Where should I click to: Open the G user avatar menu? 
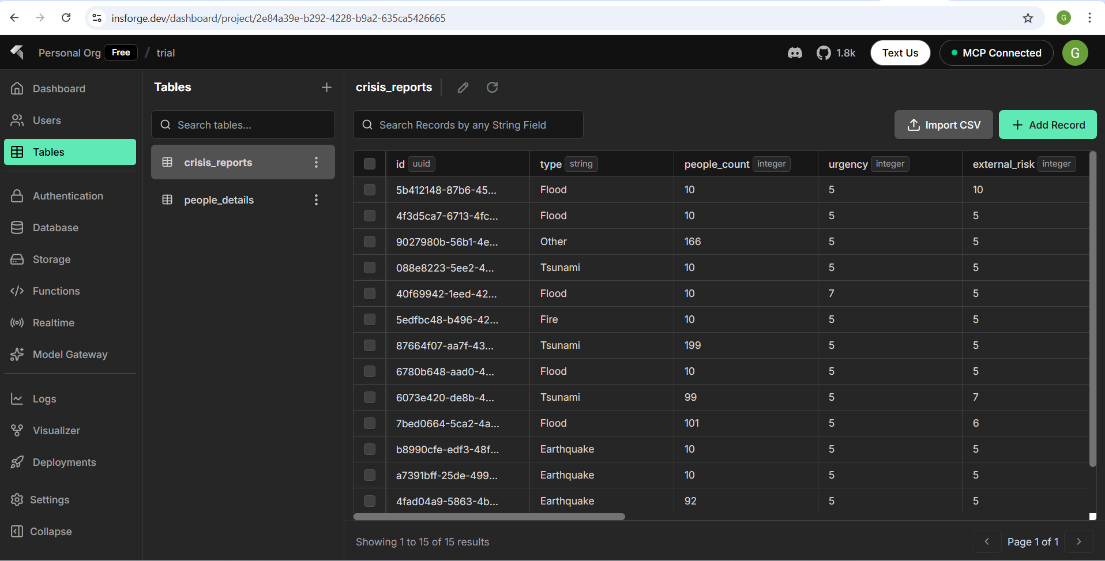tap(1075, 53)
